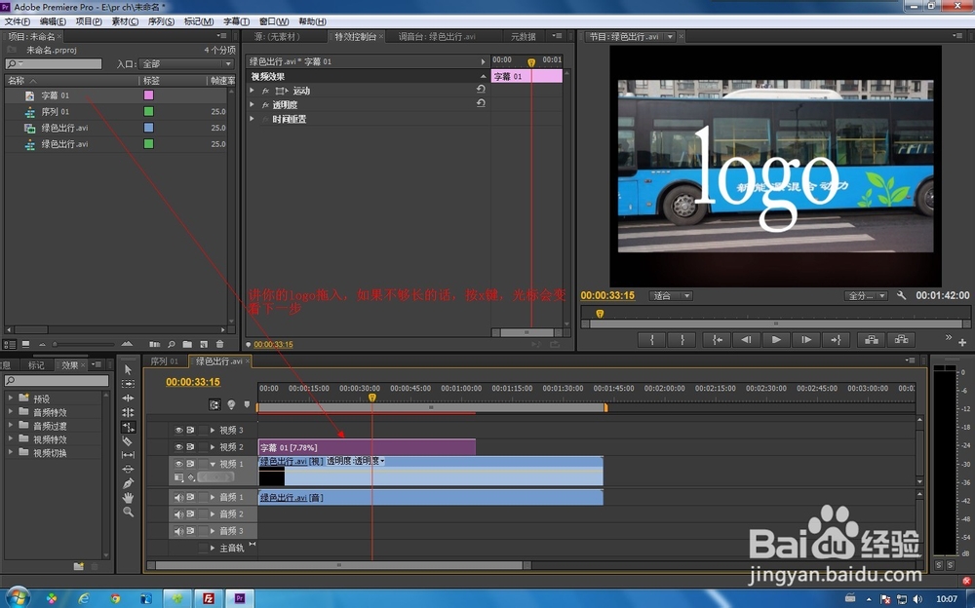Click Extract button in program monitor
The height and width of the screenshot is (608, 975).
[x=901, y=339]
